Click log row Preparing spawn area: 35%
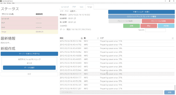This screenshot has height=95, width=176. 117,85
